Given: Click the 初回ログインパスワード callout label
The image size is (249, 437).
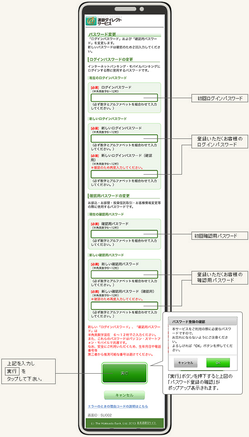Looking at the screenshot, I should tap(220, 98).
